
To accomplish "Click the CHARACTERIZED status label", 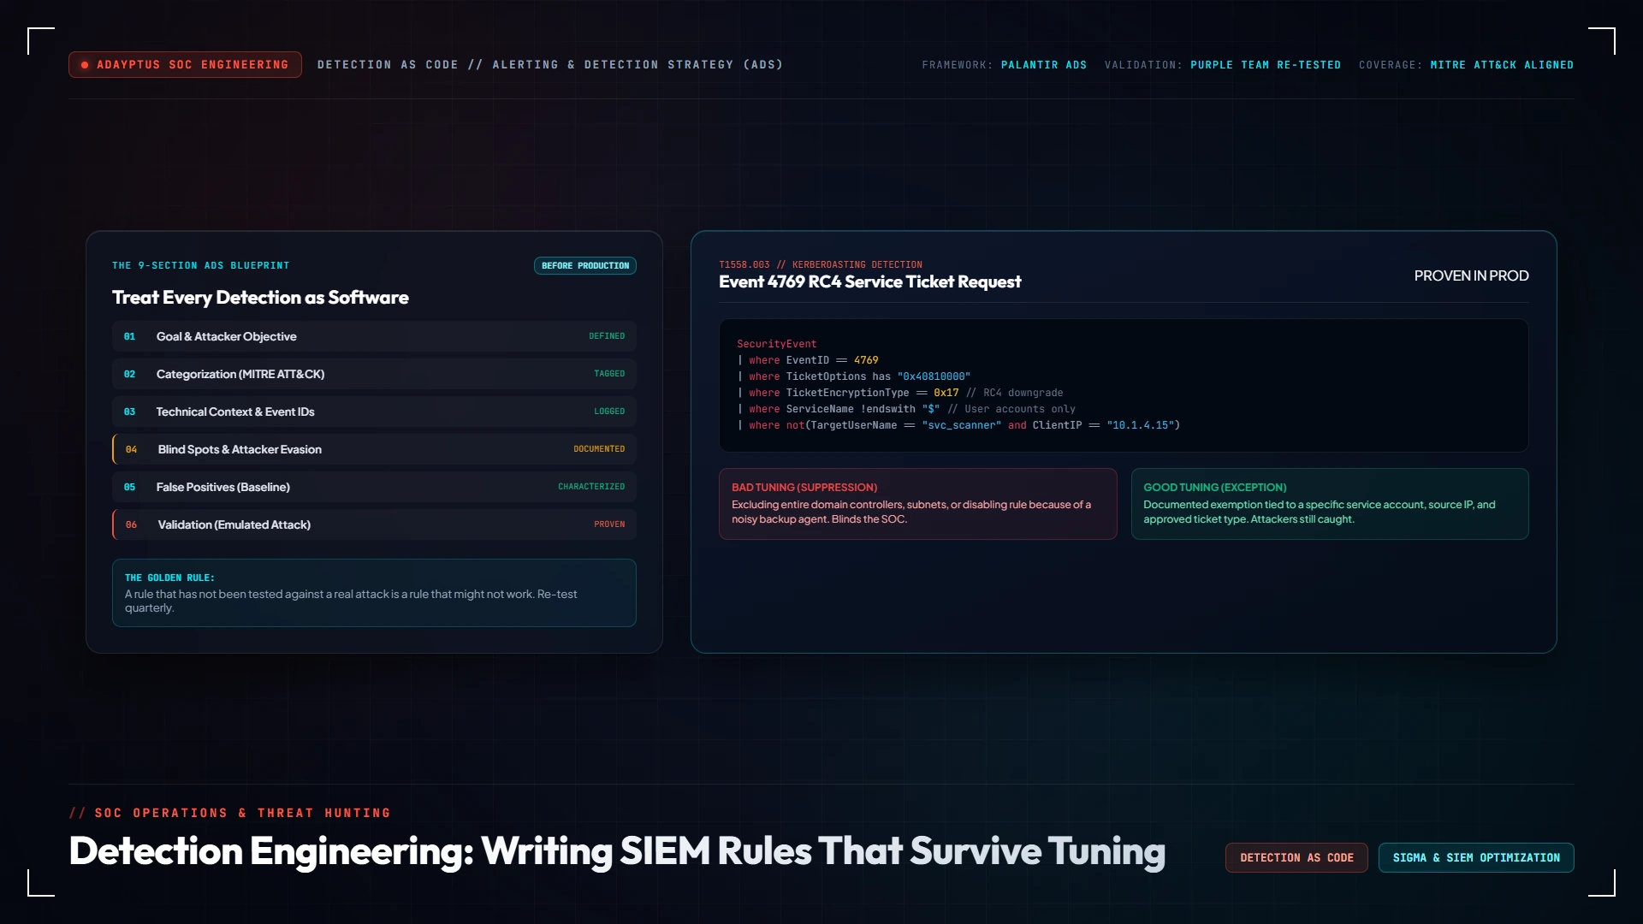I will pos(591,487).
